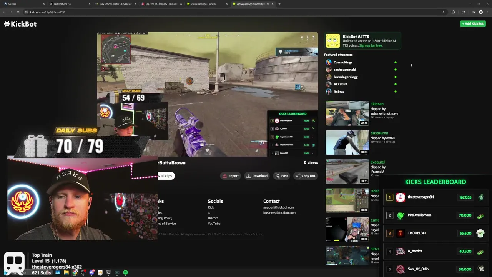
Task: Click the KickBot logo in the header
Action: 20,24
